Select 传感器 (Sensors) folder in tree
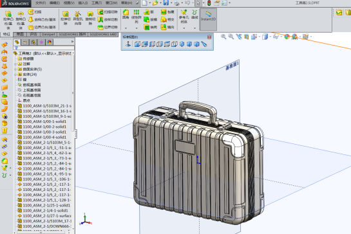This screenshot has height=234, width=351. tap(26, 59)
